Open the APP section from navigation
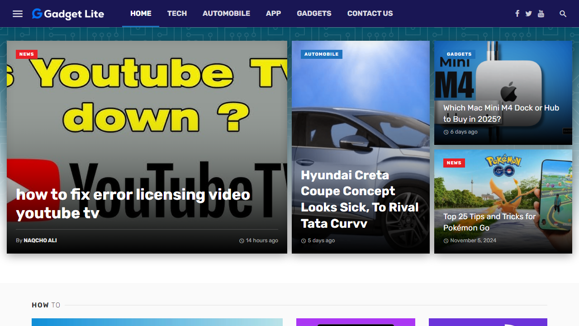The width and height of the screenshot is (579, 326). pyautogui.click(x=273, y=14)
